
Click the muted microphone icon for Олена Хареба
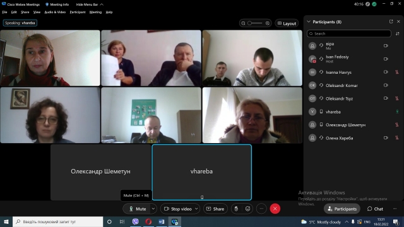pyautogui.click(x=397, y=137)
